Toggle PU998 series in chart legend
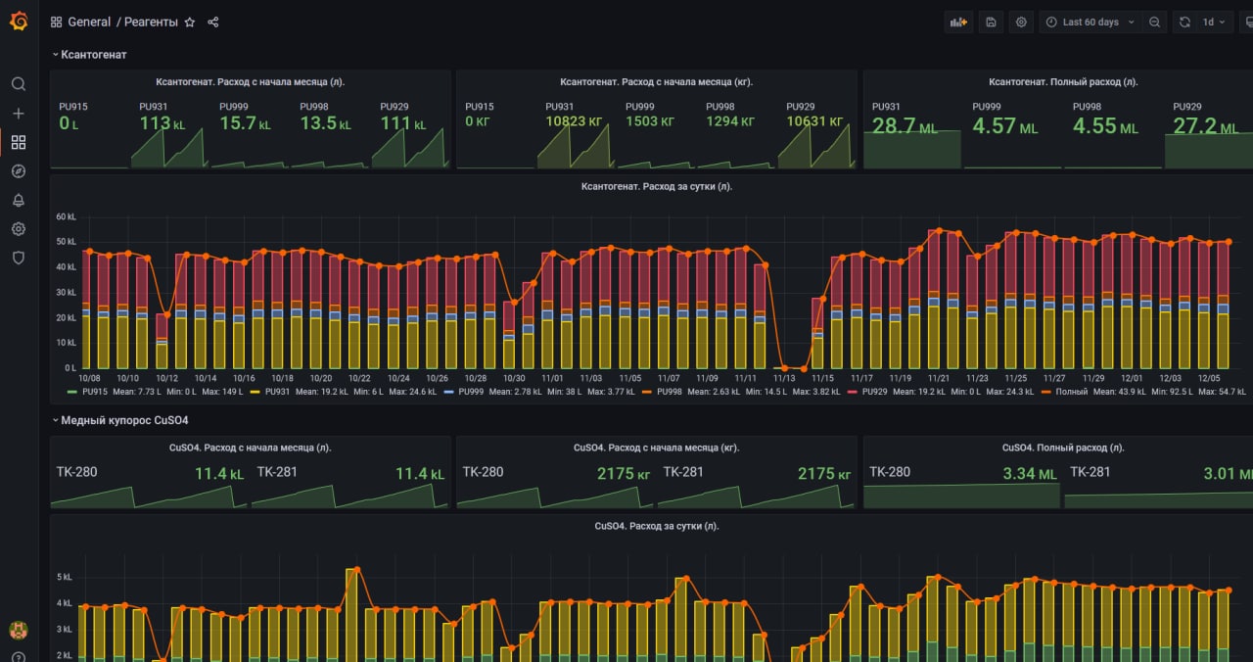This screenshot has height=662, width=1253. point(670,392)
